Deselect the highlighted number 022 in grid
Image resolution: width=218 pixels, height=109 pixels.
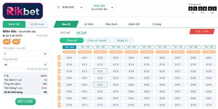point(100,71)
